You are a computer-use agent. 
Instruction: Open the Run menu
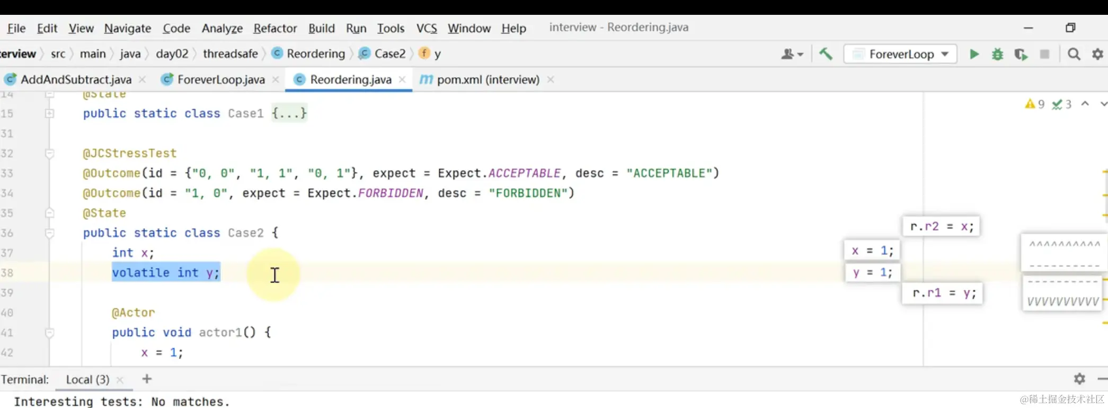click(x=356, y=28)
